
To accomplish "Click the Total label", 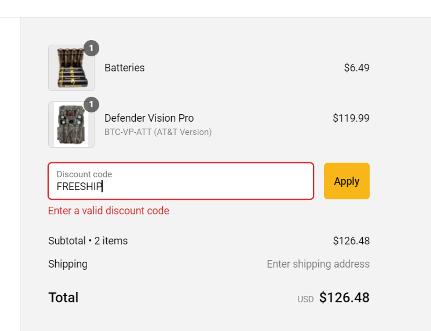I will [63, 297].
